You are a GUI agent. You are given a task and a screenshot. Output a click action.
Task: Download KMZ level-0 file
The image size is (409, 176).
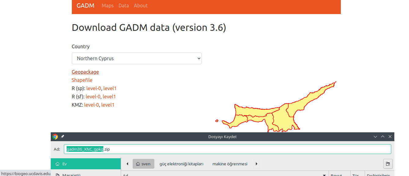(x=91, y=105)
